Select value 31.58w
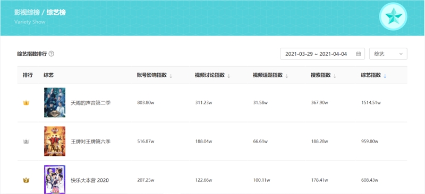Viewport: 425px width, 194px height. point(260,102)
